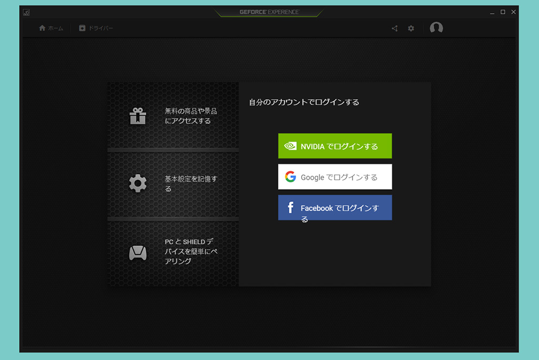
Task: Click the gift box icon
Action: pyautogui.click(x=137, y=115)
